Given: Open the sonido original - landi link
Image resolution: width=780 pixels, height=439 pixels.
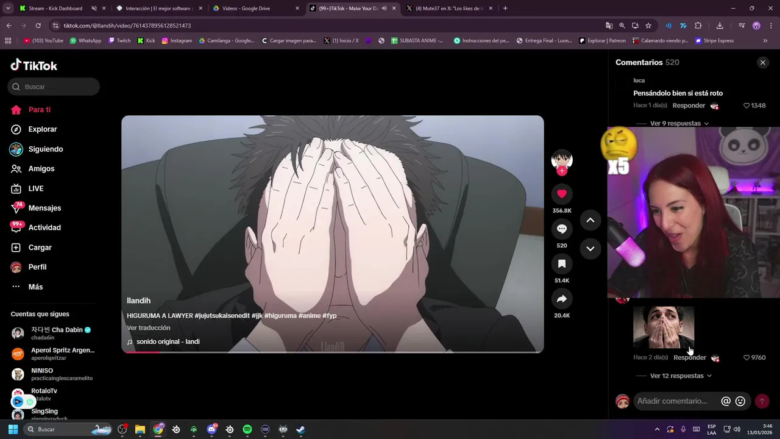Looking at the screenshot, I should click(168, 341).
